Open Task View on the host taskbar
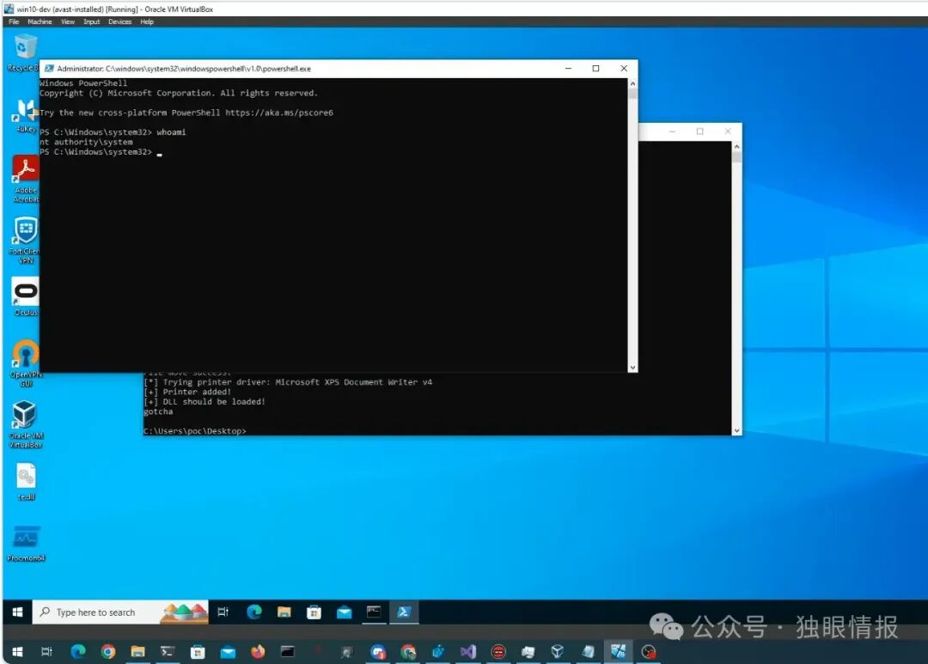This screenshot has height=664, width=928. 46,652
